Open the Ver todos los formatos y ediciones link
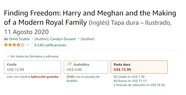Image resolution: width=186 pixels, height=95 pixels. pos(34,56)
